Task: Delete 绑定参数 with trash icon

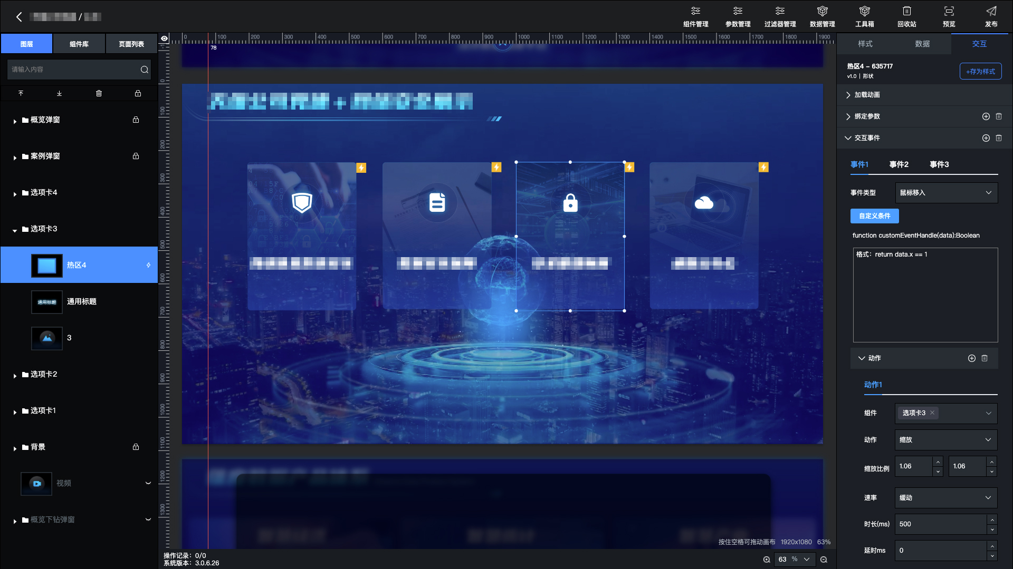Action: 999,116
